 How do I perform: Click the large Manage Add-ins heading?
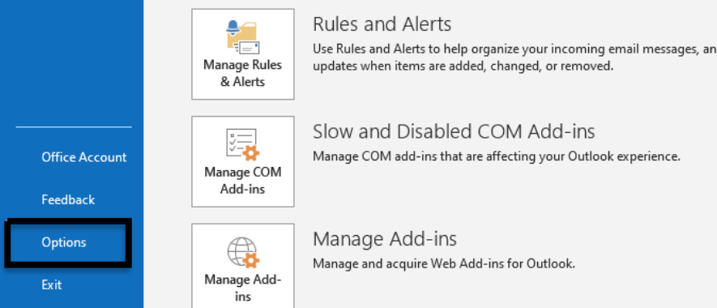(x=385, y=239)
